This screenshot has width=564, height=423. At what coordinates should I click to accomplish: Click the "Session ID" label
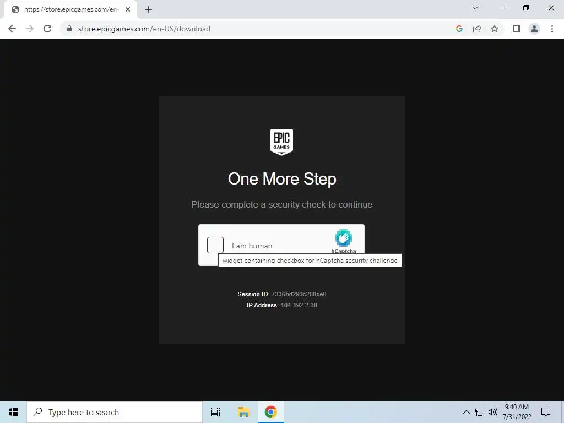(252, 294)
